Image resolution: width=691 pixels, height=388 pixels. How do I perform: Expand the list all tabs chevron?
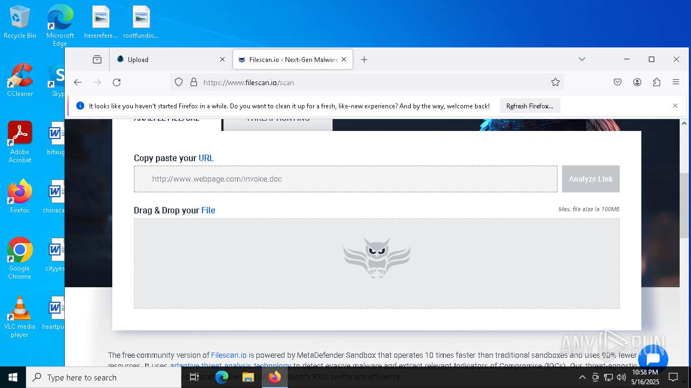point(582,59)
